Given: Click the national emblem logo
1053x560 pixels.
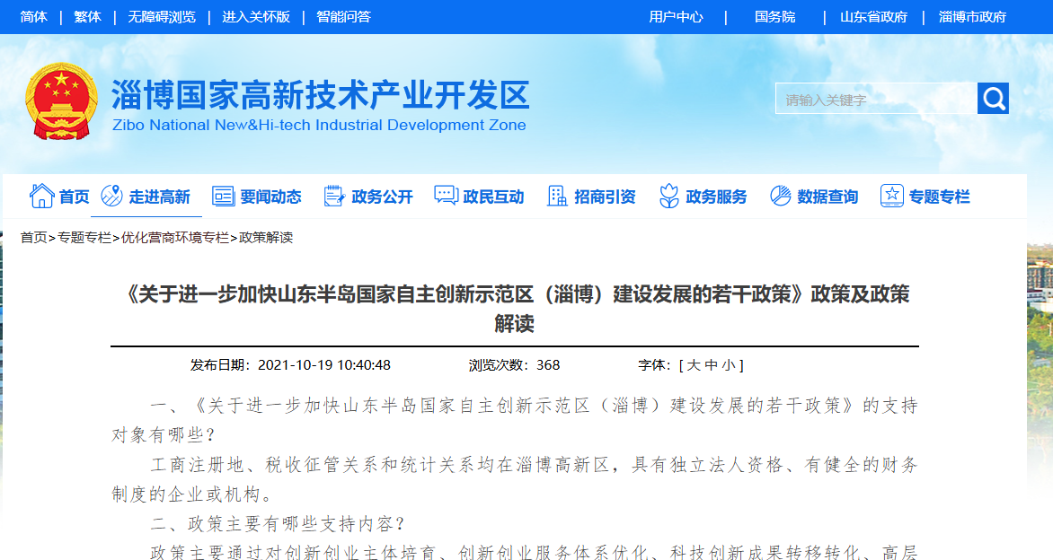Looking at the screenshot, I should (x=60, y=99).
